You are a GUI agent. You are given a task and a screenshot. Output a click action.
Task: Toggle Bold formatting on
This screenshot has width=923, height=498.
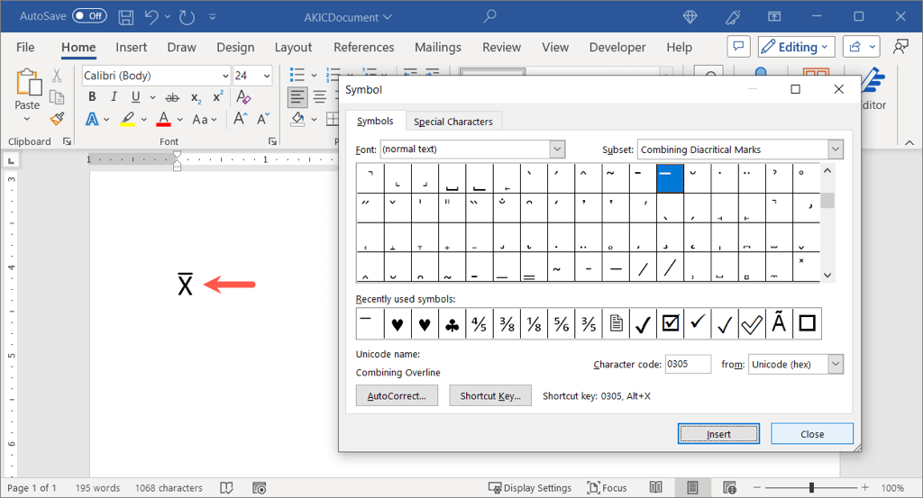click(x=92, y=97)
